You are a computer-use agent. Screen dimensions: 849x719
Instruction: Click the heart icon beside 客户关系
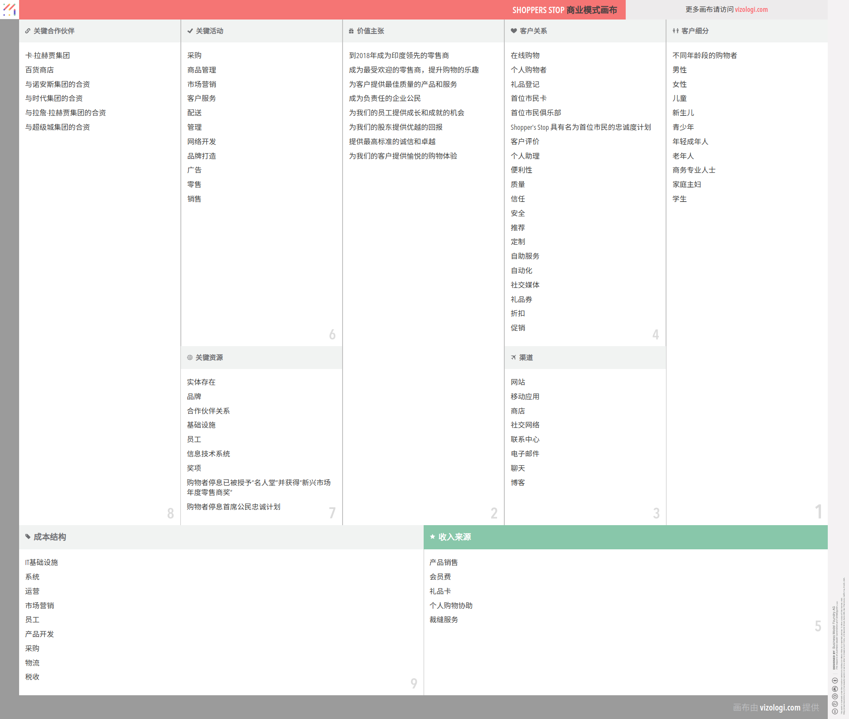pyautogui.click(x=514, y=31)
